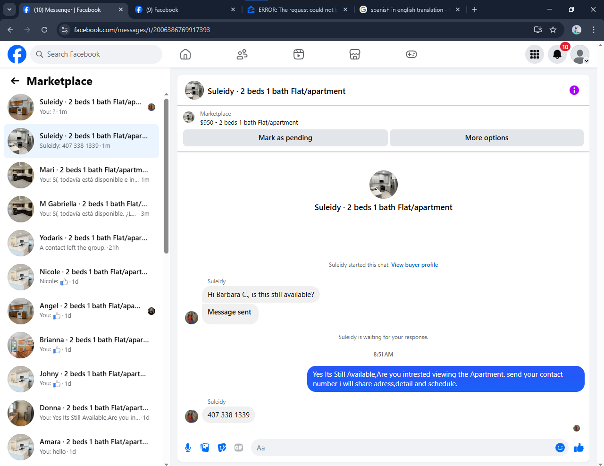Open the Nicole conversation
The width and height of the screenshot is (604, 466).
click(81, 277)
